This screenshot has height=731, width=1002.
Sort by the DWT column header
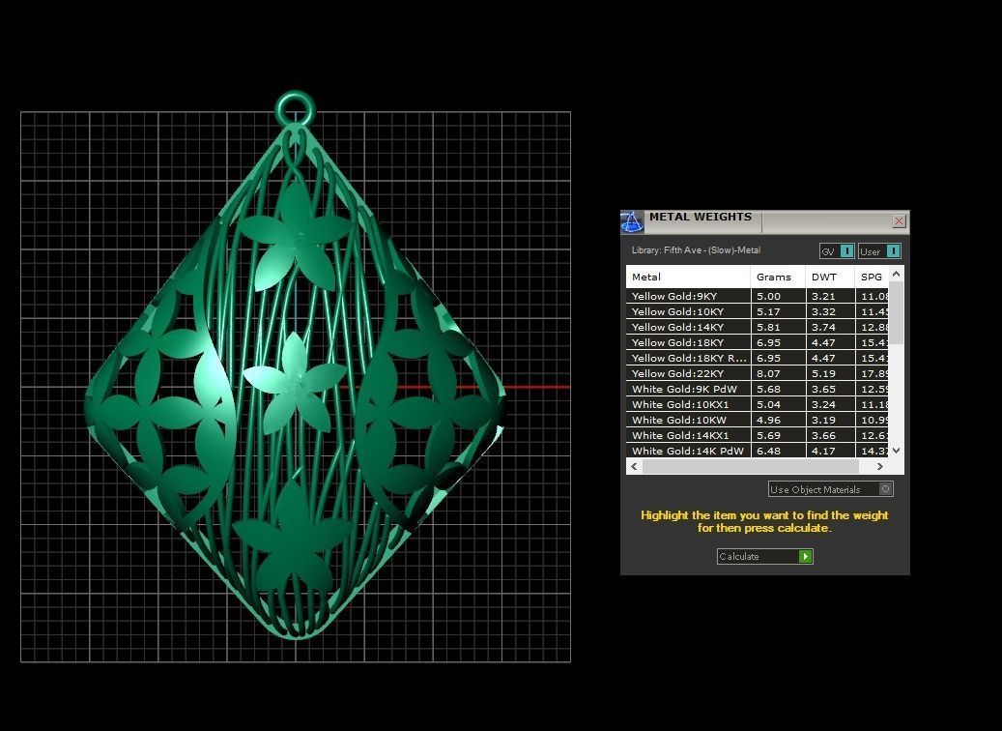tap(830, 277)
